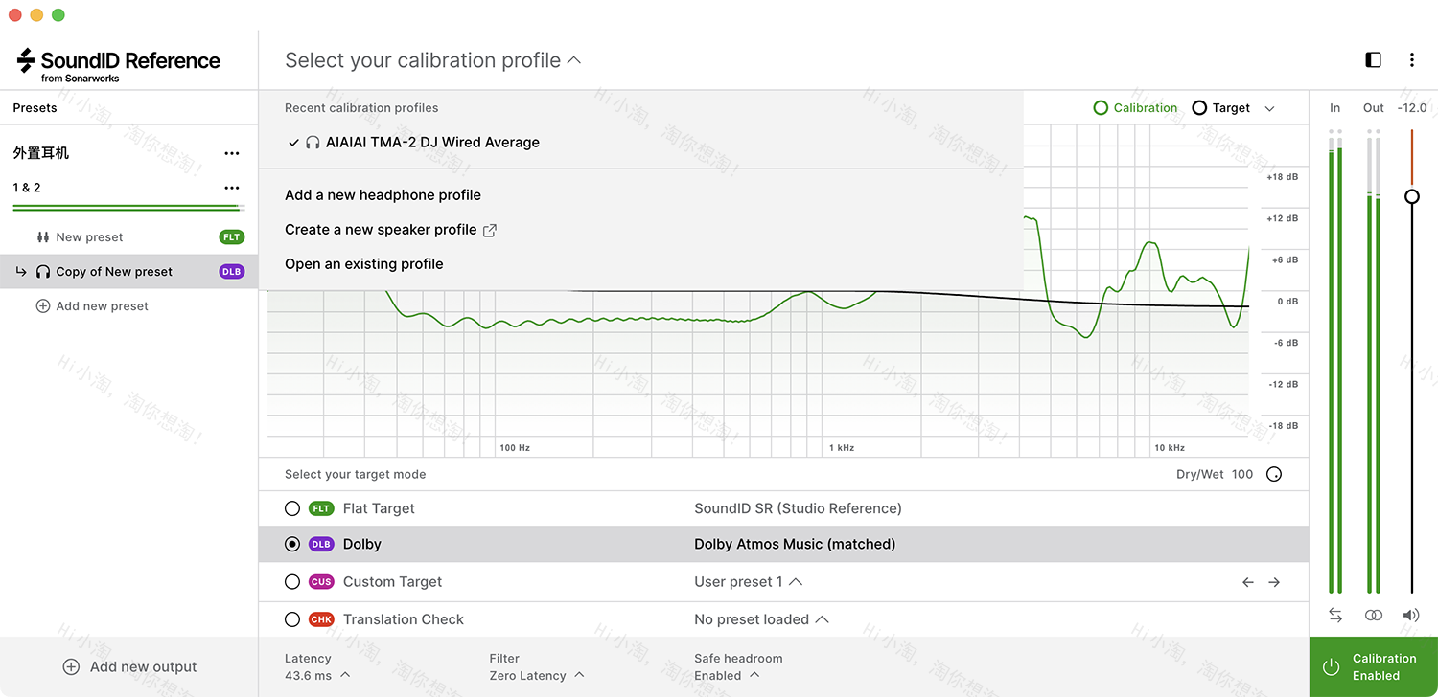Open options for 外置耳机 output
Screen dimensions: 1438x697
pos(231,153)
